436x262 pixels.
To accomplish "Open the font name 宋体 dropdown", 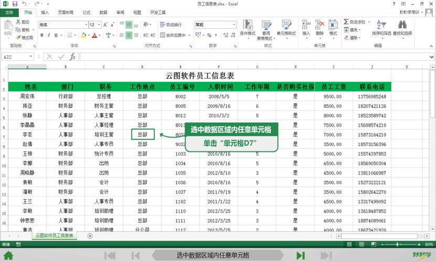I will click(x=86, y=25).
